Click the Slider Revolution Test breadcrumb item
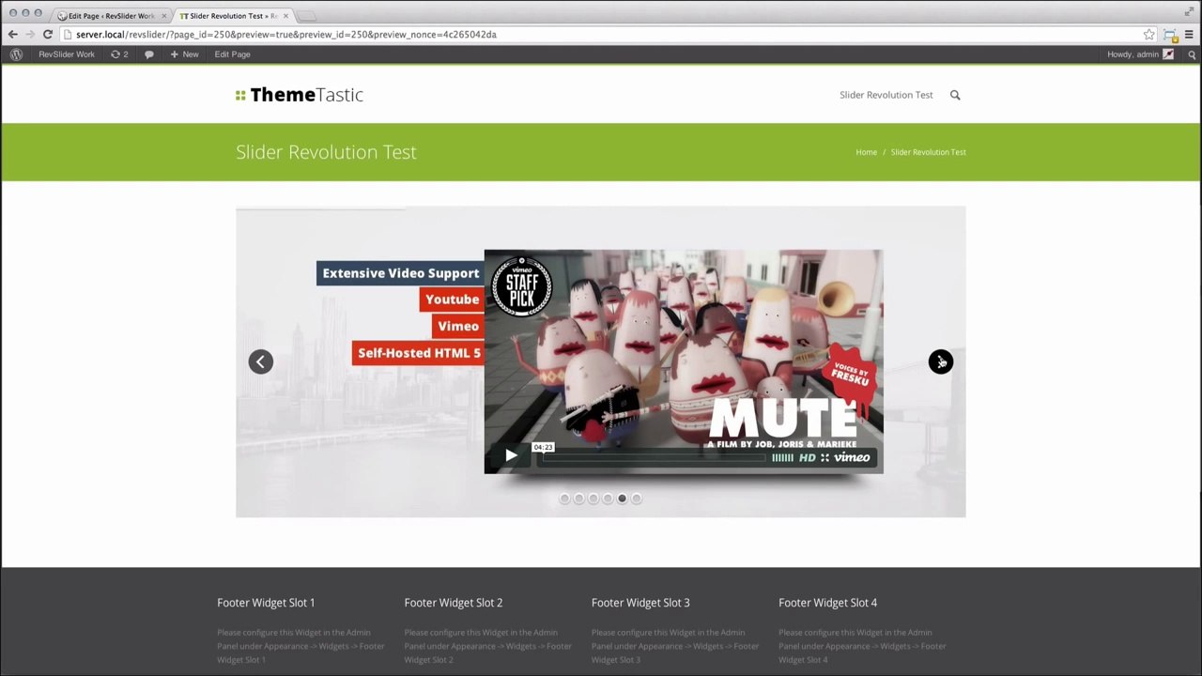This screenshot has width=1202, height=676. coord(928,152)
